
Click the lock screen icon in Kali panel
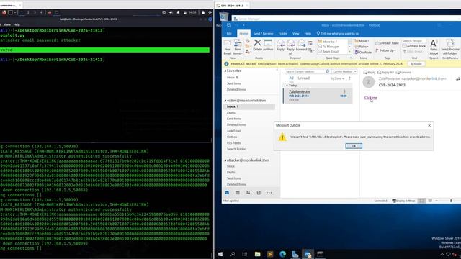tap(203, 12)
